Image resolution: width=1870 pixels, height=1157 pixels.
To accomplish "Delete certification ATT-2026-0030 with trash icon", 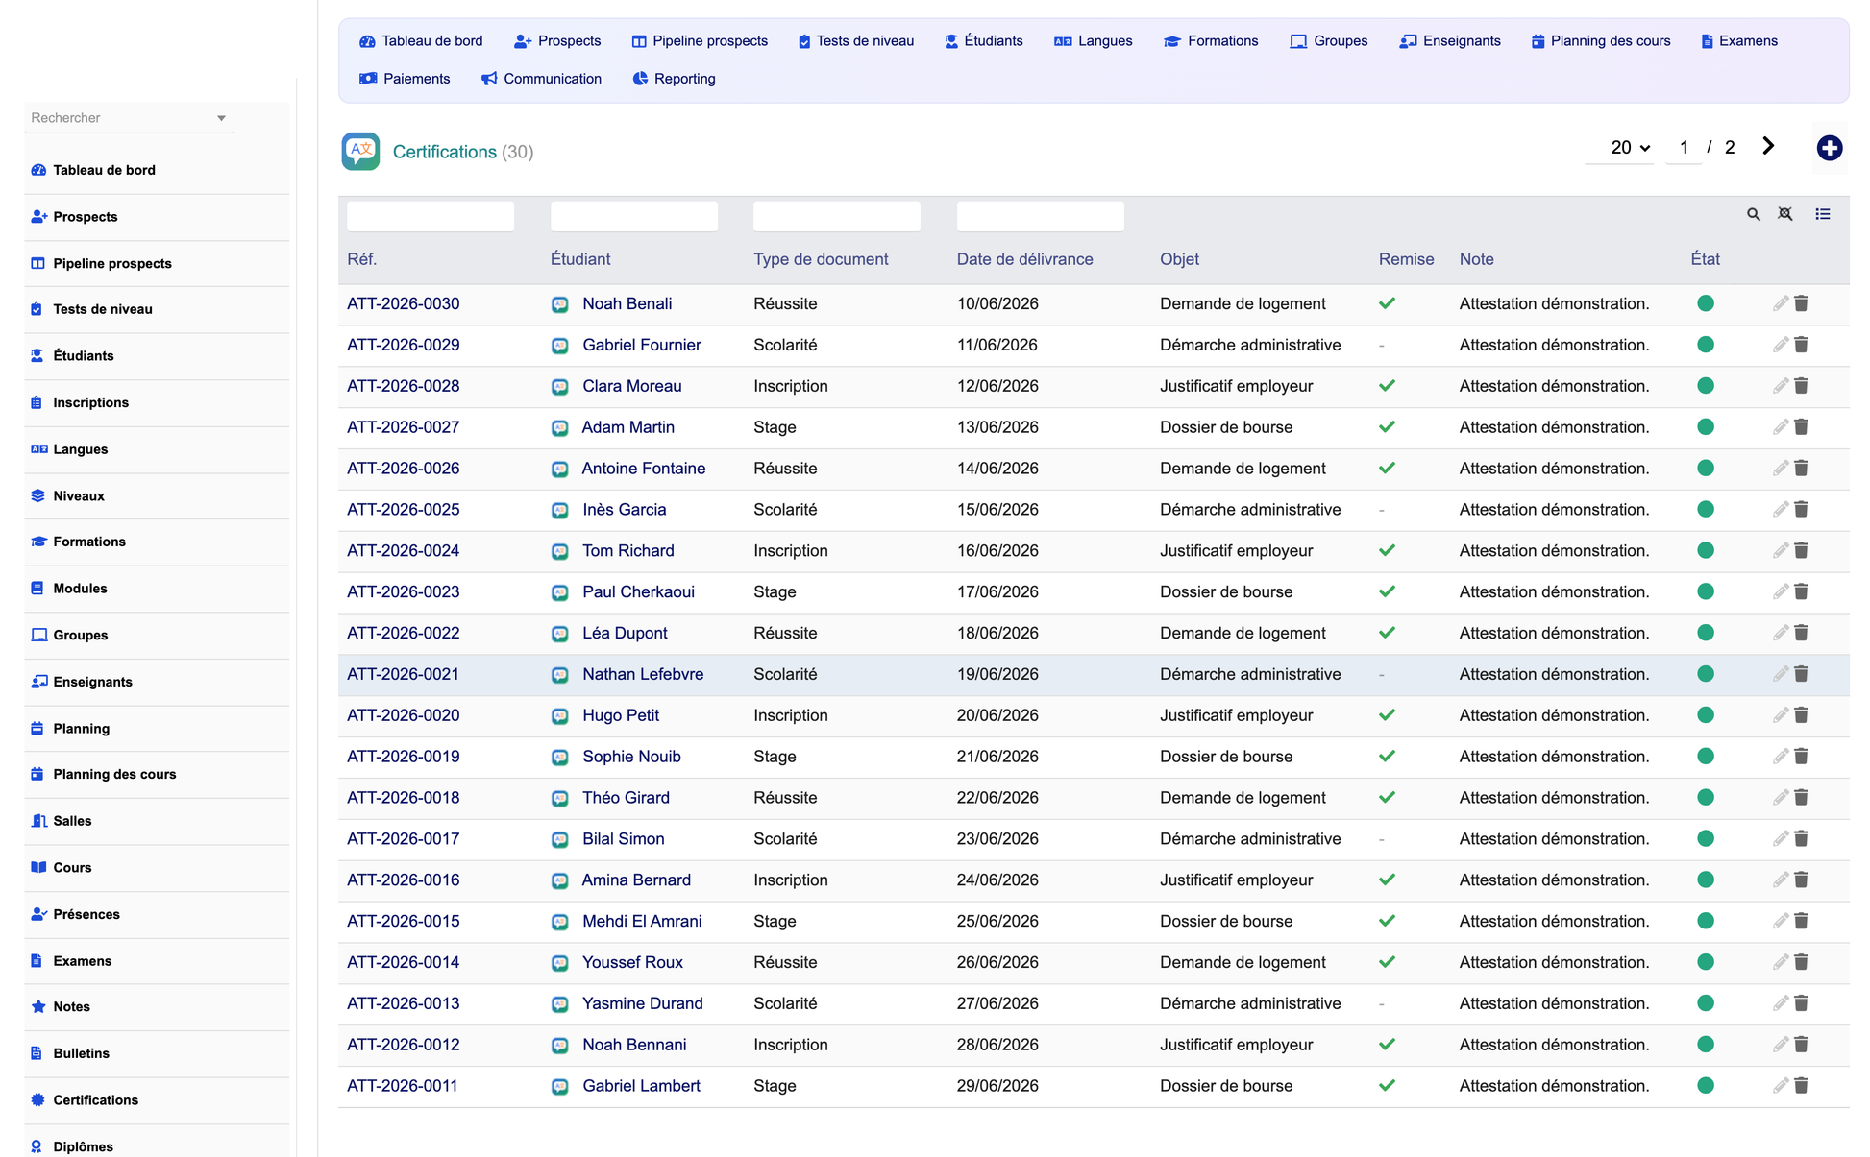I will (1802, 303).
